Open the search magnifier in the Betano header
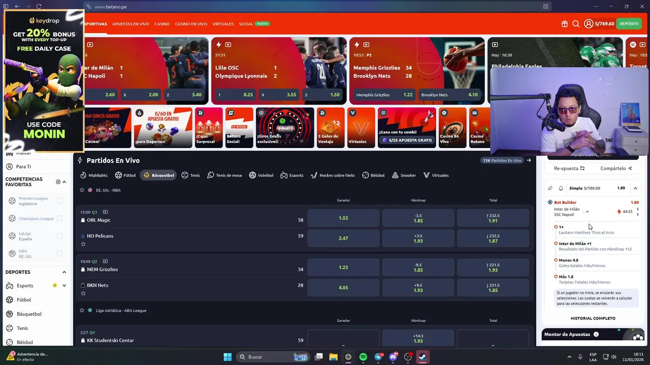Screen dimensions: 650x365 coord(576,24)
